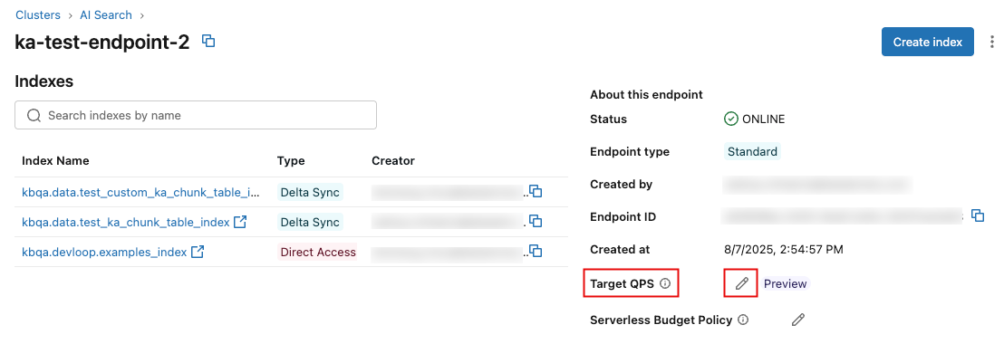Click Delta Sync tag in first row

pos(311,192)
